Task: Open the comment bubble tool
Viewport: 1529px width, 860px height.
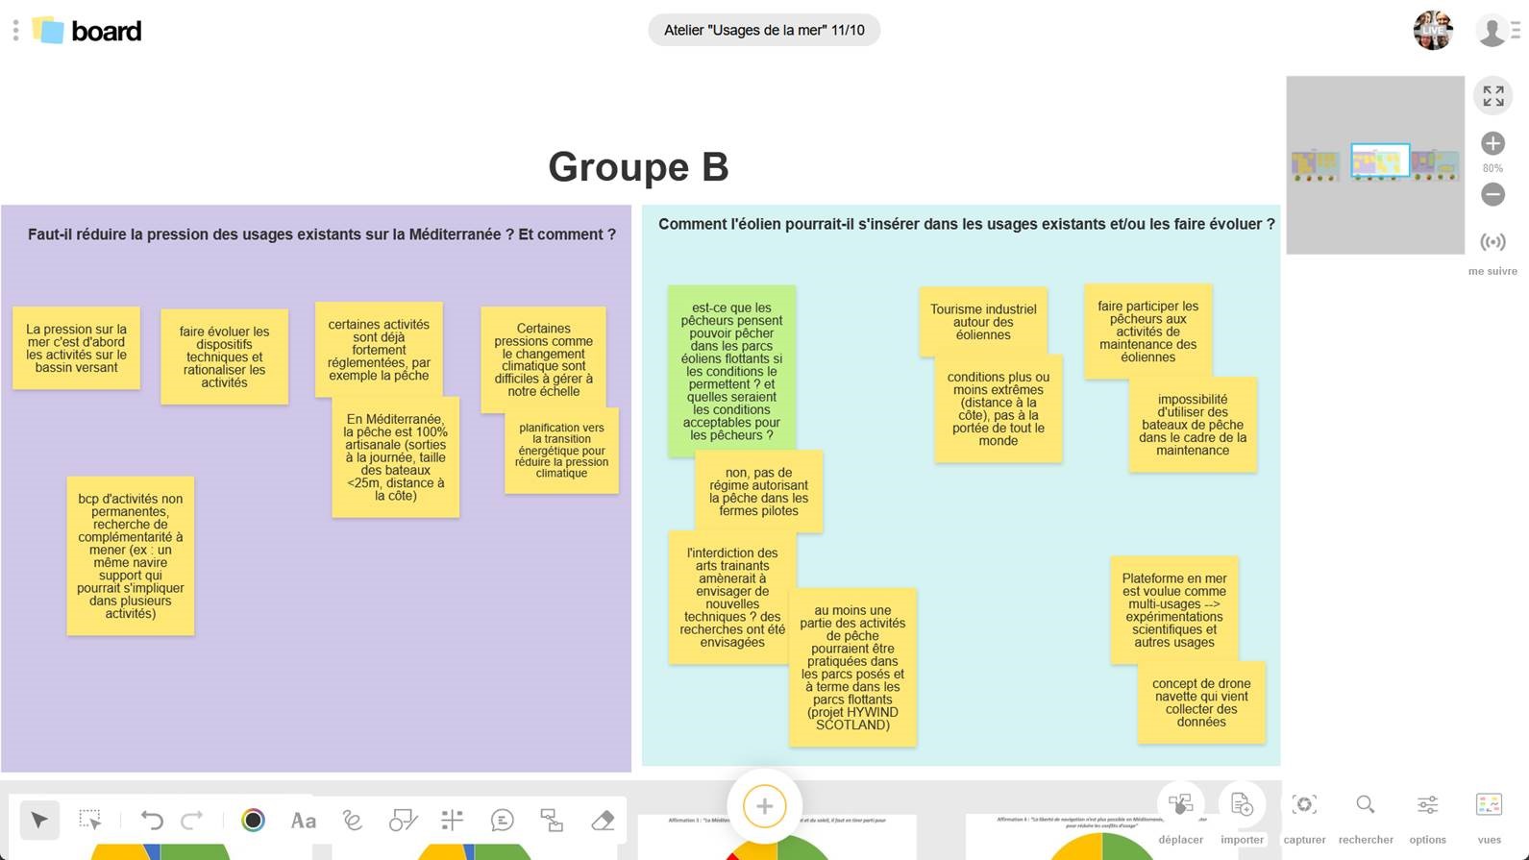Action: click(x=502, y=820)
